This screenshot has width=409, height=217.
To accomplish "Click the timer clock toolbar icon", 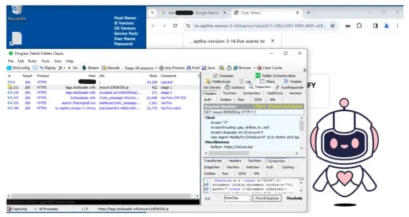I will click(229, 68).
